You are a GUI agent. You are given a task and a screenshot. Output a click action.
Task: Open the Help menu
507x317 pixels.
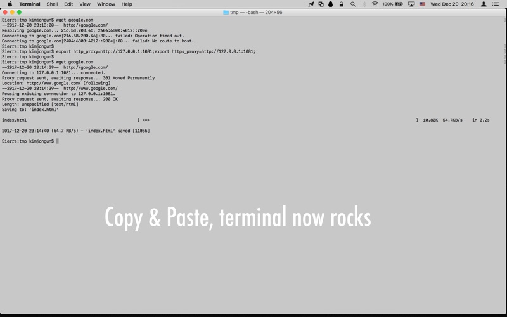[x=127, y=4]
